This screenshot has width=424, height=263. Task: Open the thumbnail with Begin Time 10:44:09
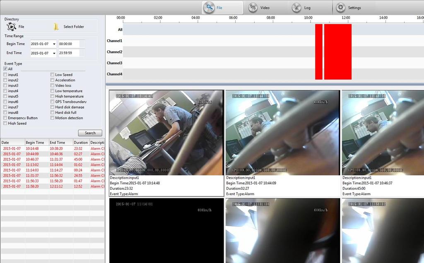click(282, 133)
